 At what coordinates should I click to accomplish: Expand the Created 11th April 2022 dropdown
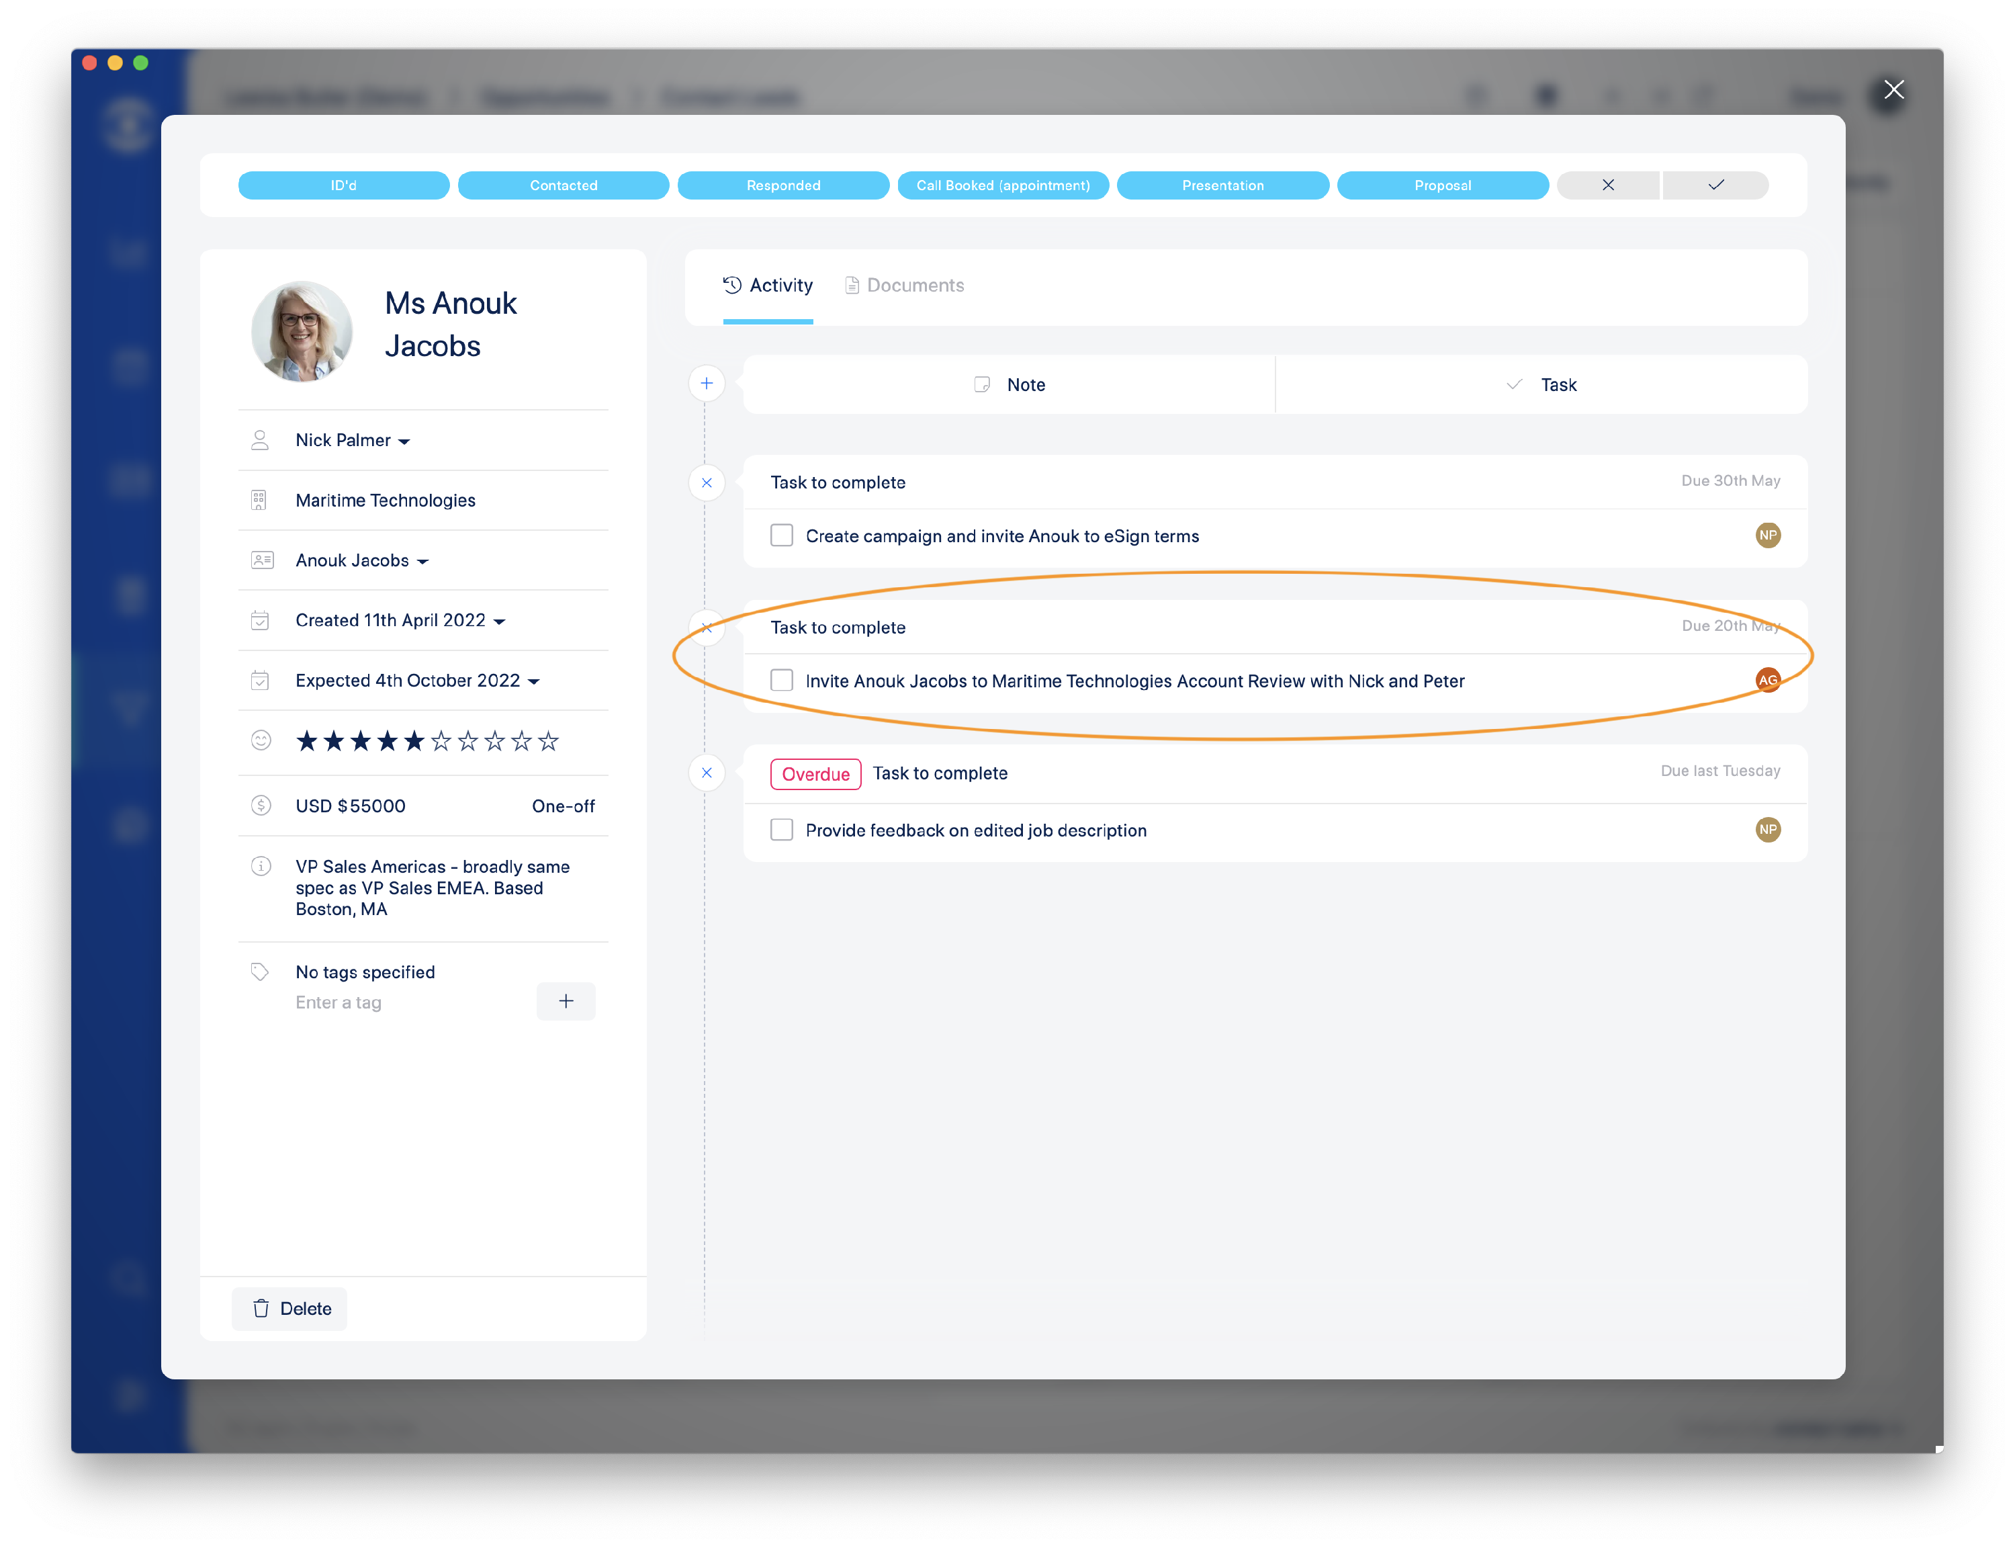[400, 621]
